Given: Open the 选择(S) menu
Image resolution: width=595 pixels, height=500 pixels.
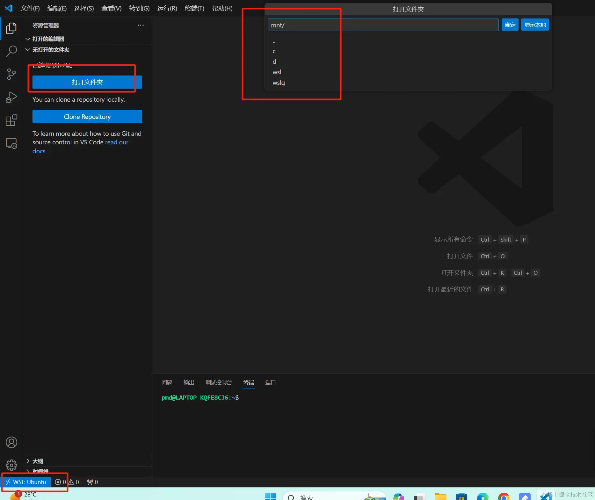Looking at the screenshot, I should (x=84, y=8).
